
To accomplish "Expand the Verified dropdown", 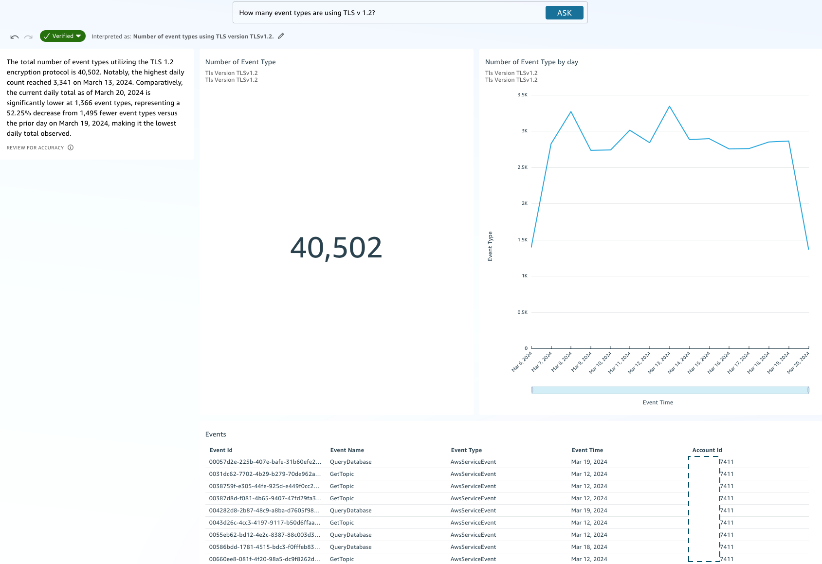I will click(63, 36).
